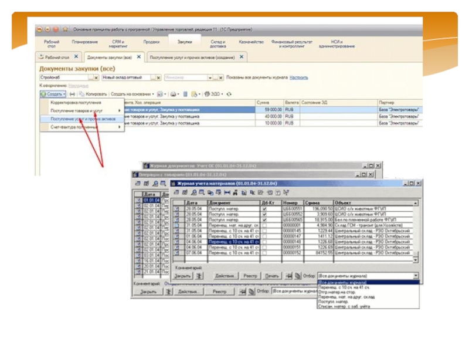Select 'Поступление услуг и прочих активов' menu item
Image resolution: width=469 pixels, height=352 pixels.
point(82,119)
